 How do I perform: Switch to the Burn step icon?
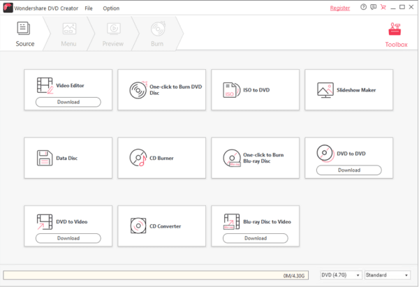[x=158, y=29]
